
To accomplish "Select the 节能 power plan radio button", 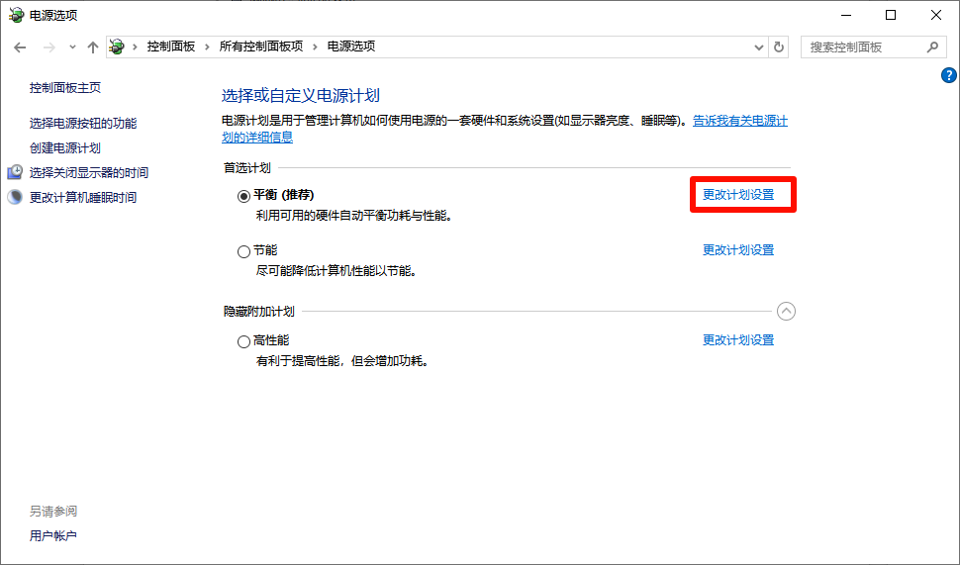I will point(243,251).
